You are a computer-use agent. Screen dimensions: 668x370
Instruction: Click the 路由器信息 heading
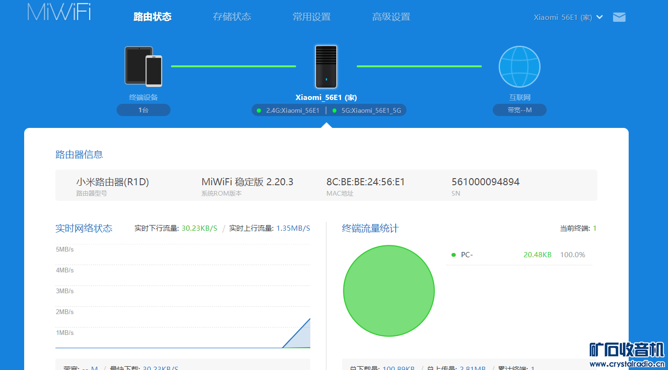click(x=79, y=154)
